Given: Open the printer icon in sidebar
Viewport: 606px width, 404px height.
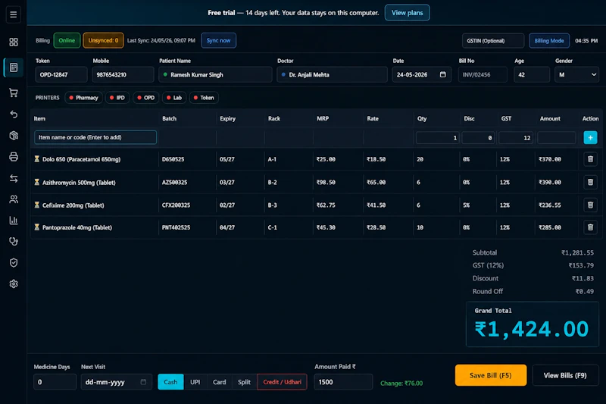Looking at the screenshot, I should (14, 157).
